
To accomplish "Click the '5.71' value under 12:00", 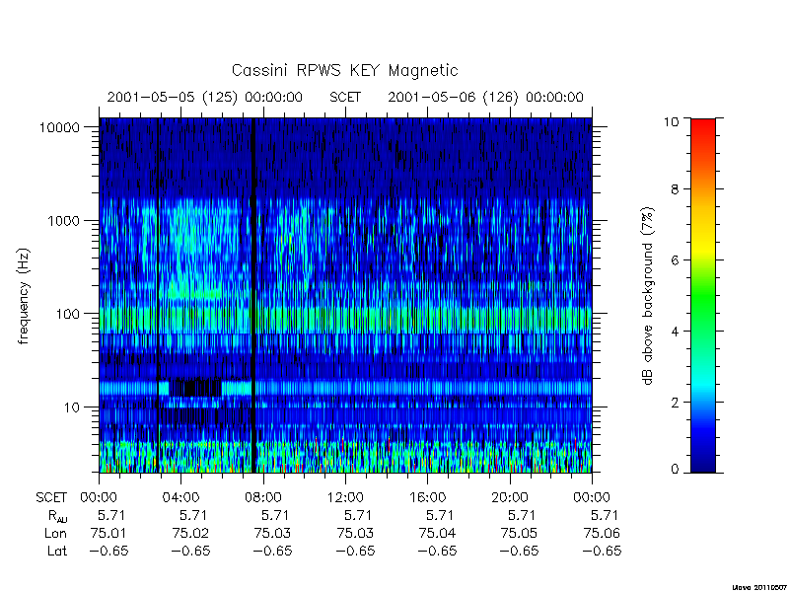I will pyautogui.click(x=358, y=515).
